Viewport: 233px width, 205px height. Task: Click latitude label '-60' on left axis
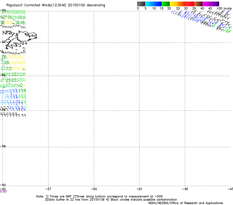pos(3,185)
